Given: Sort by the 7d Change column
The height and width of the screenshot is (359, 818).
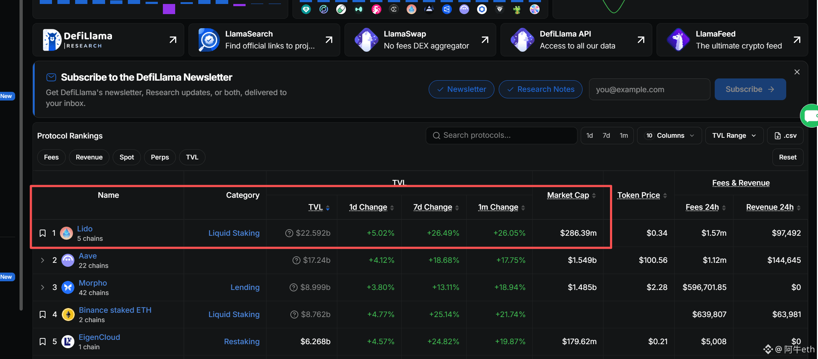Looking at the screenshot, I should (x=436, y=207).
